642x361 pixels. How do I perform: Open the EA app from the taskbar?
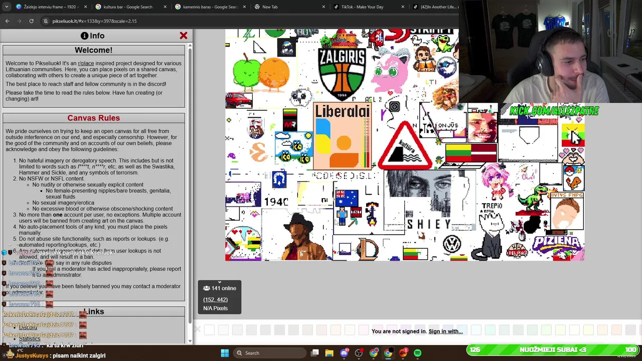404,353
